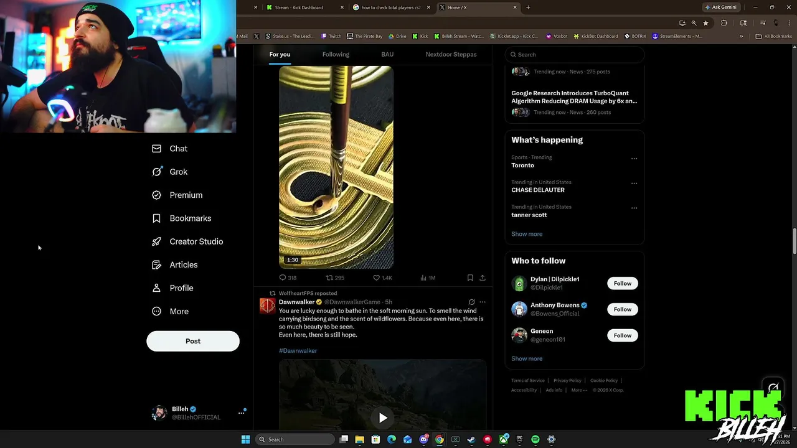This screenshot has height=448, width=797.
Task: Expand footer More options
Action: tap(578, 390)
